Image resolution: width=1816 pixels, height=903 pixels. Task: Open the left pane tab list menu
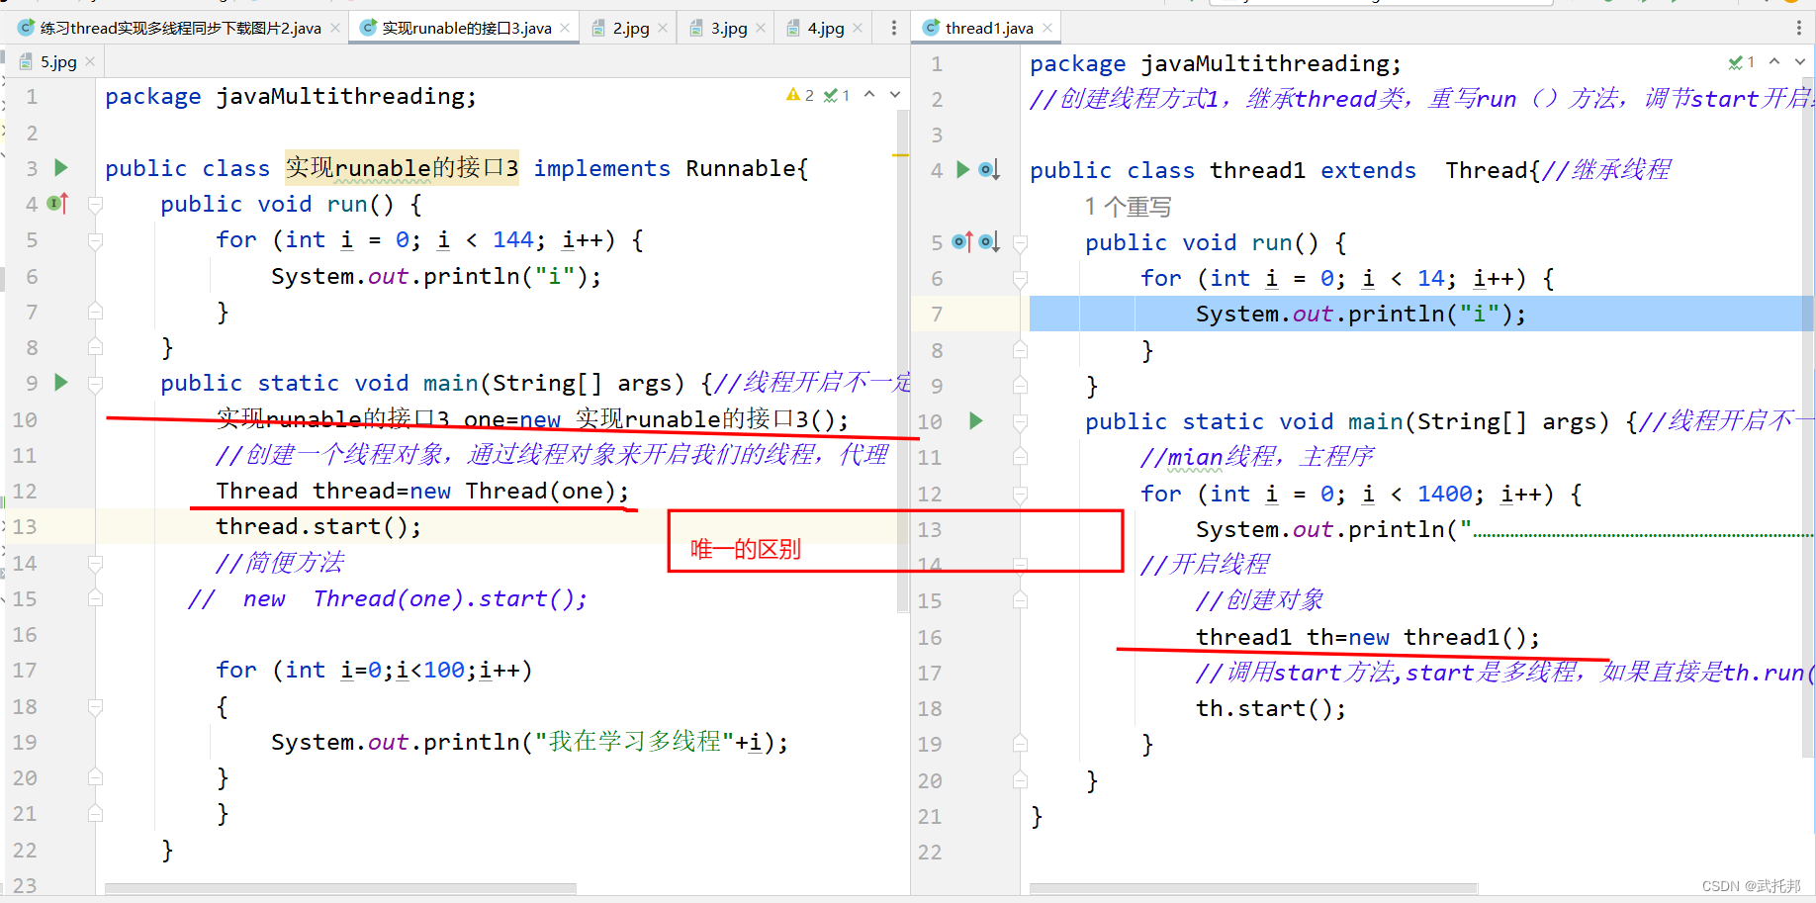point(894,28)
